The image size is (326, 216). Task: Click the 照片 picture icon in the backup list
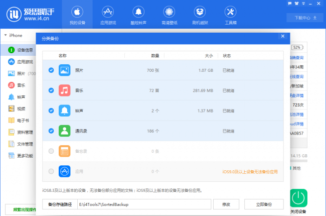[x=65, y=70]
